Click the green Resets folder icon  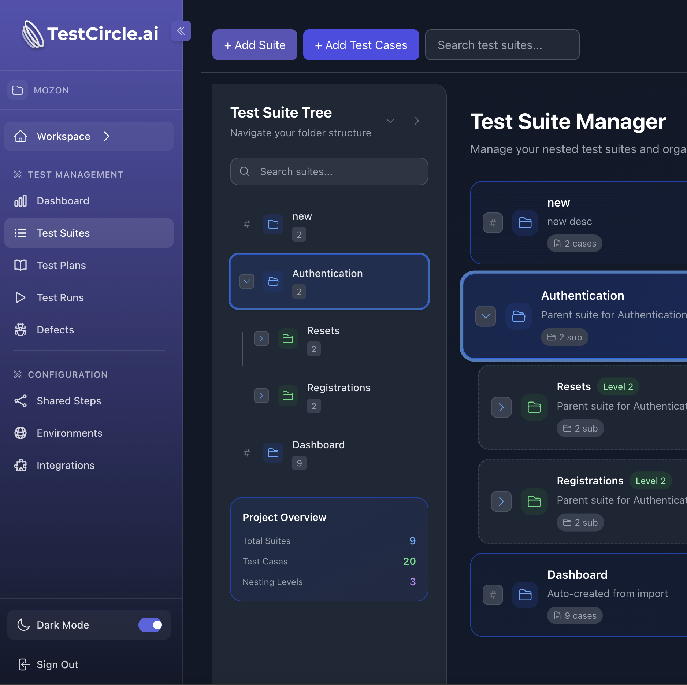(x=288, y=338)
